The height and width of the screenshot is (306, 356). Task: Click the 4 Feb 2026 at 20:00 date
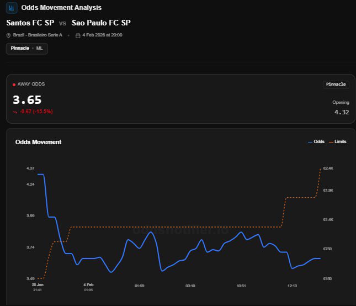[x=102, y=35]
